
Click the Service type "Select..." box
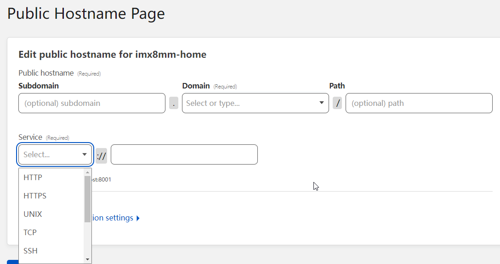click(50, 154)
